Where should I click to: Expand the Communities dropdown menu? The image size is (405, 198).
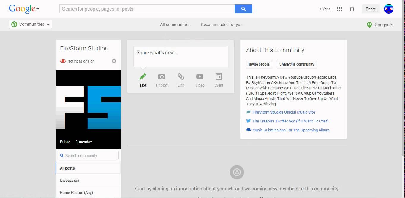pyautogui.click(x=31, y=24)
